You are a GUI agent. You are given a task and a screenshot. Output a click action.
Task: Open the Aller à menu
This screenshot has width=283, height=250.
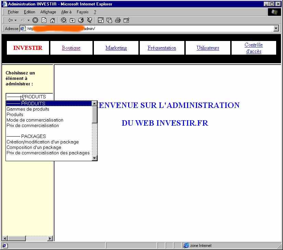pyautogui.click(x=66, y=12)
